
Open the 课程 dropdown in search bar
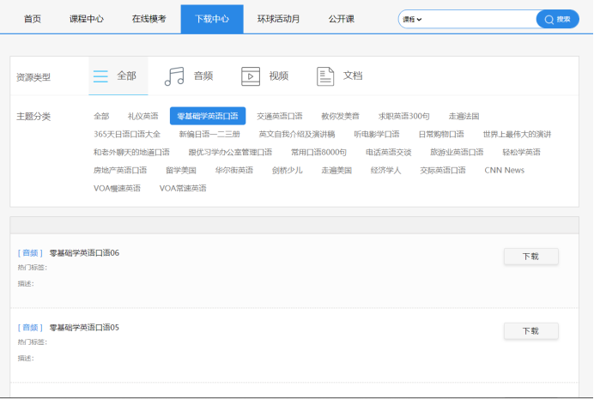412,19
